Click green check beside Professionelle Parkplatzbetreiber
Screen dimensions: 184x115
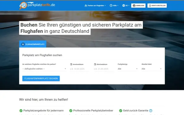point(71,110)
